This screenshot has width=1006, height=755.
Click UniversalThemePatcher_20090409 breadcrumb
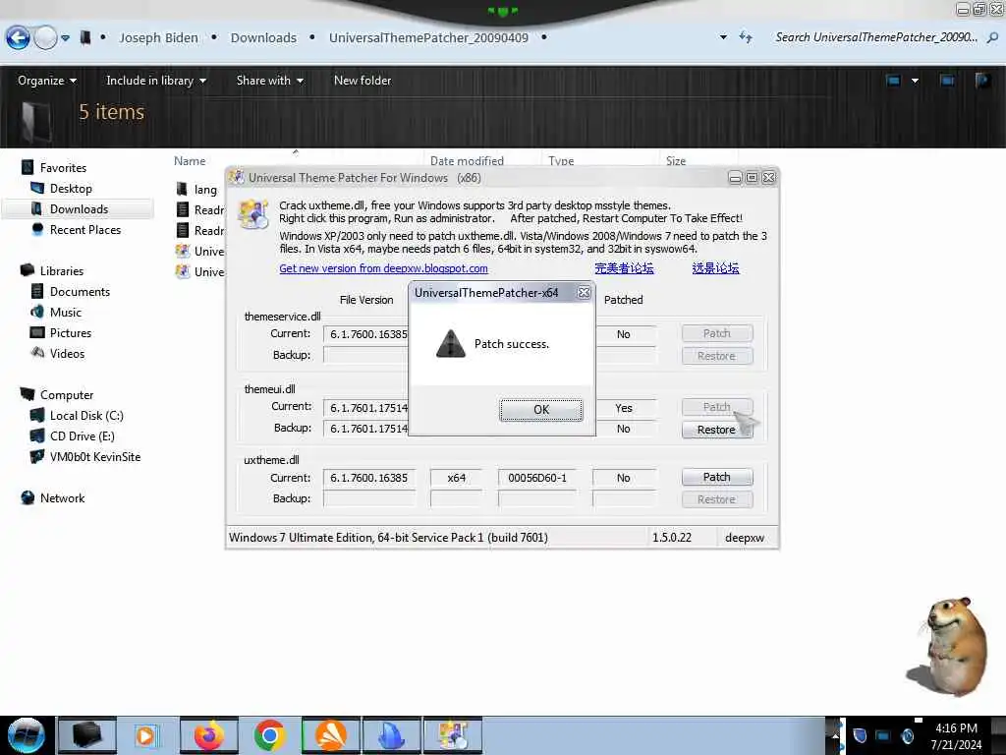tap(428, 38)
